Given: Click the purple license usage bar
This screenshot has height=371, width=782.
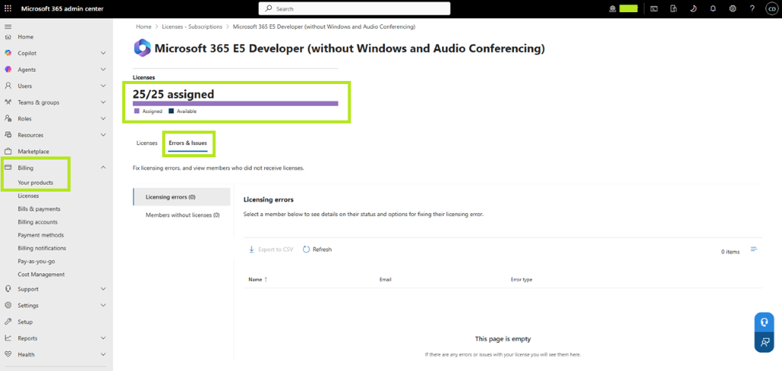Looking at the screenshot, I should 235,103.
